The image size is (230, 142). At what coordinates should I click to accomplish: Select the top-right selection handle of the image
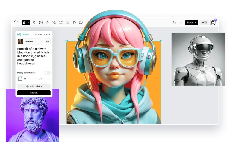click(x=161, y=41)
